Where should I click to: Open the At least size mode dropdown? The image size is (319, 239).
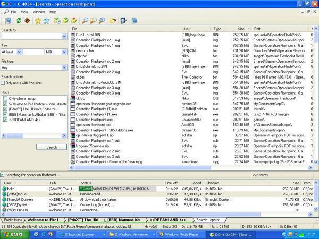[19, 52]
